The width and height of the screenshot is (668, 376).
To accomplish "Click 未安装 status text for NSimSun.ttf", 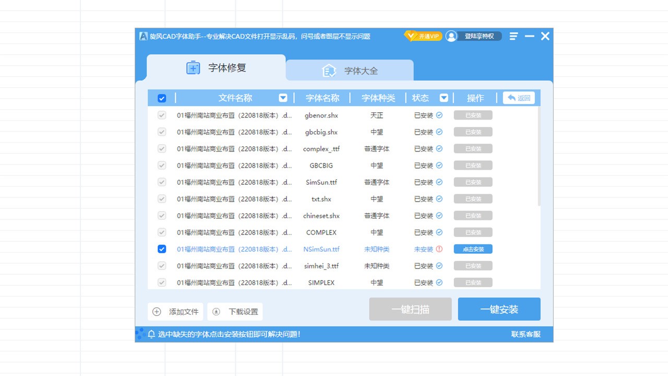I will [x=424, y=249].
